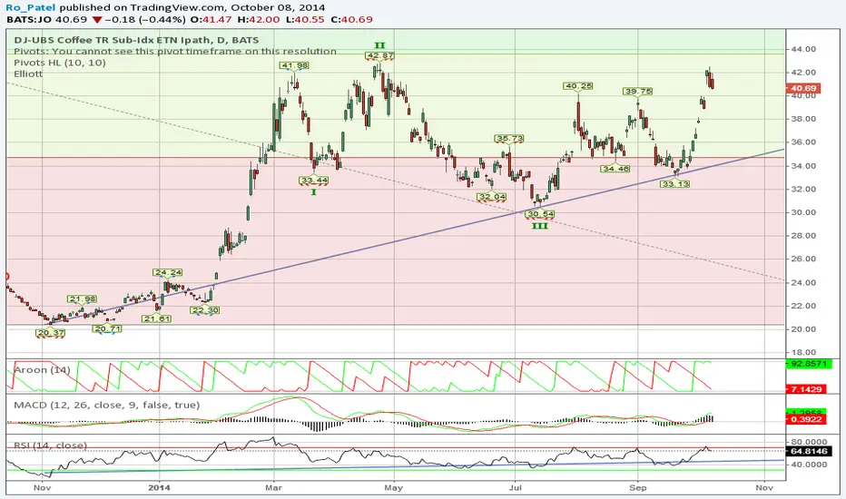Click the Jul label on time axis
Viewport: 846px width, 499px height.
tap(516, 488)
